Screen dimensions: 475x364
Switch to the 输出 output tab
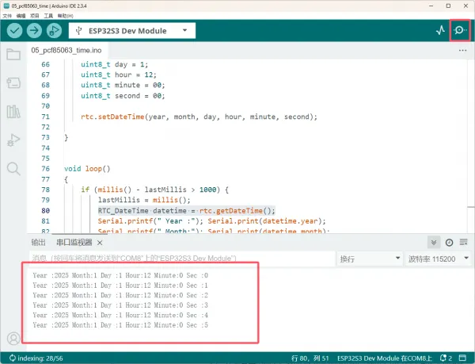point(38,243)
